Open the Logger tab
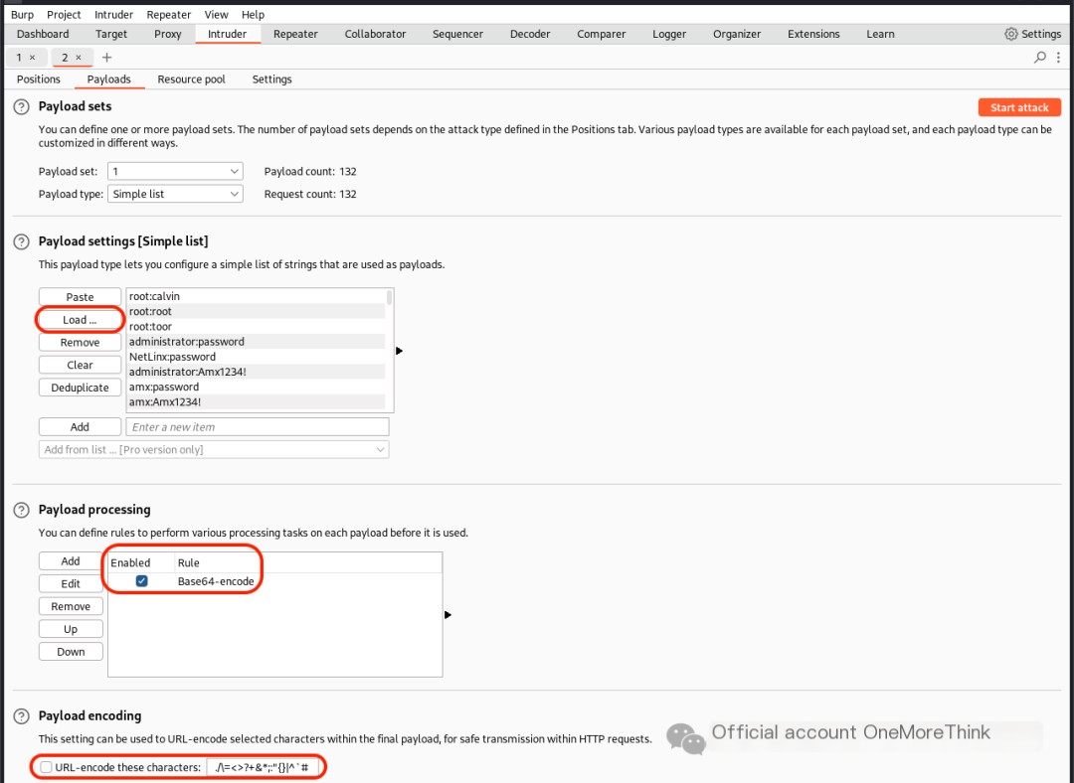 [x=669, y=34]
